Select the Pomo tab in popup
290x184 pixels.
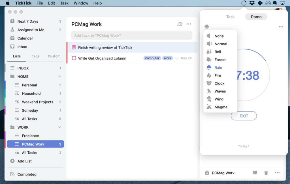[x=256, y=17]
